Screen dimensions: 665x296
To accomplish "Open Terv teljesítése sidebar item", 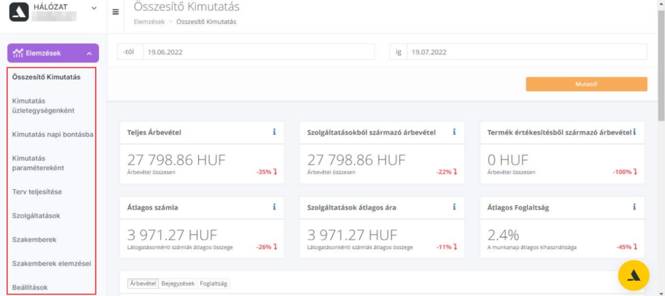I will click(37, 191).
